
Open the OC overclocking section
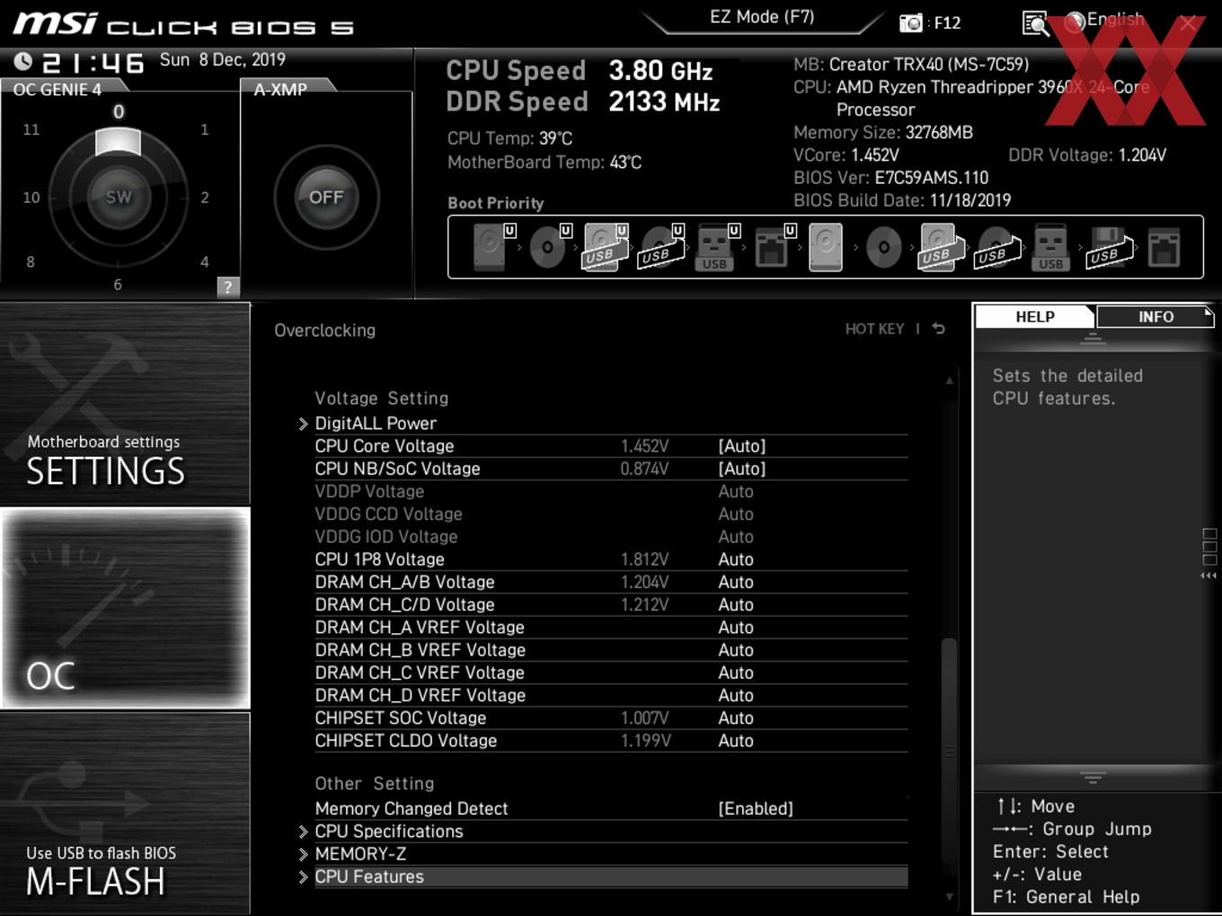[x=125, y=608]
